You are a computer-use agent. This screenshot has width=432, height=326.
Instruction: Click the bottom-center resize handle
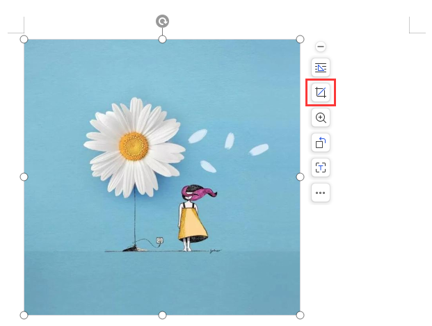pos(162,315)
